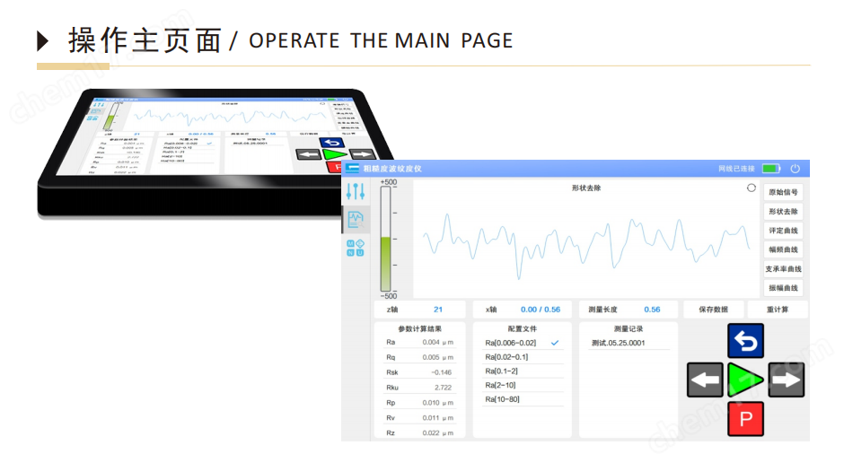Select config Ra[0.1-2]
This screenshot has height=463, width=844.
[x=523, y=371]
